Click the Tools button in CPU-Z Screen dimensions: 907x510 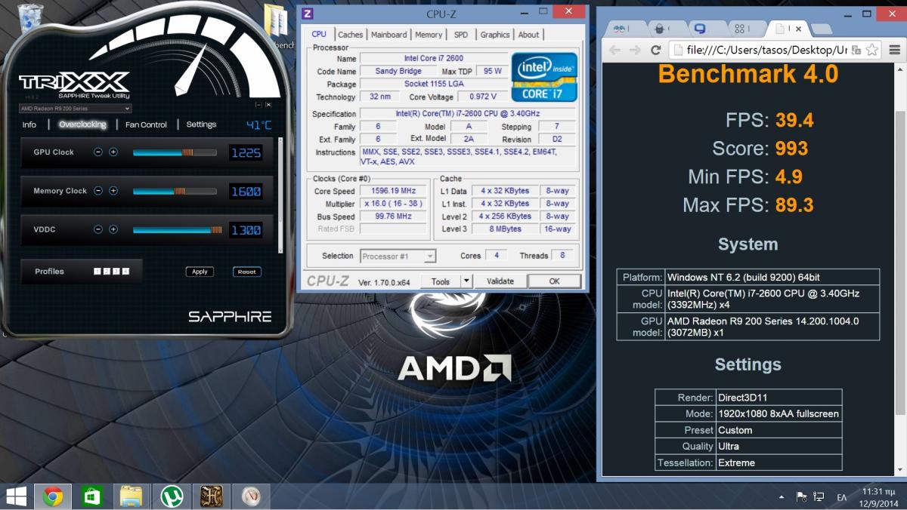[x=441, y=281]
